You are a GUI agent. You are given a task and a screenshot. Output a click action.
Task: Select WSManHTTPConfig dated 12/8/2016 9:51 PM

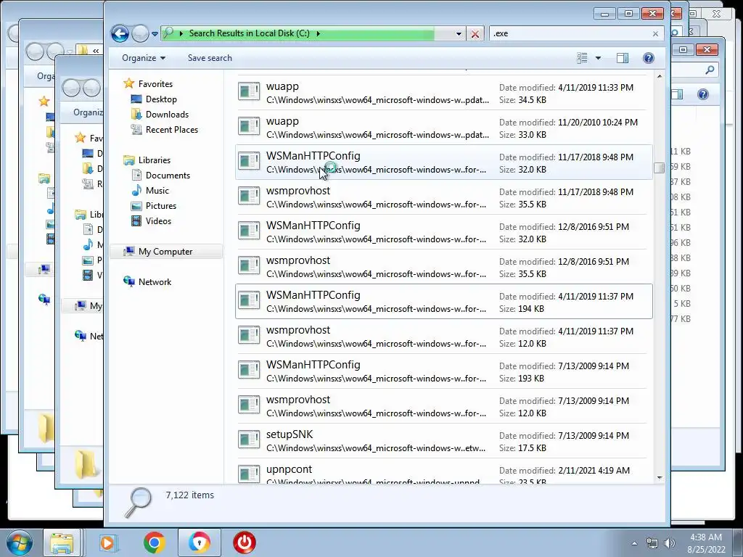tap(443, 232)
